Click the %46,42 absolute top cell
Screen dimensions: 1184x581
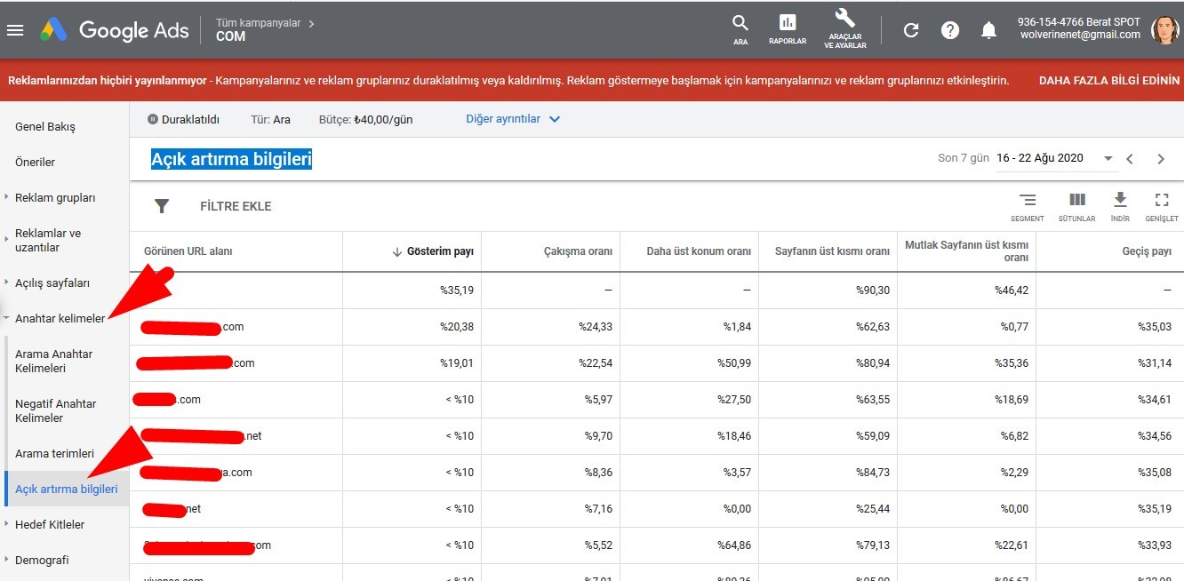pyautogui.click(x=1012, y=290)
